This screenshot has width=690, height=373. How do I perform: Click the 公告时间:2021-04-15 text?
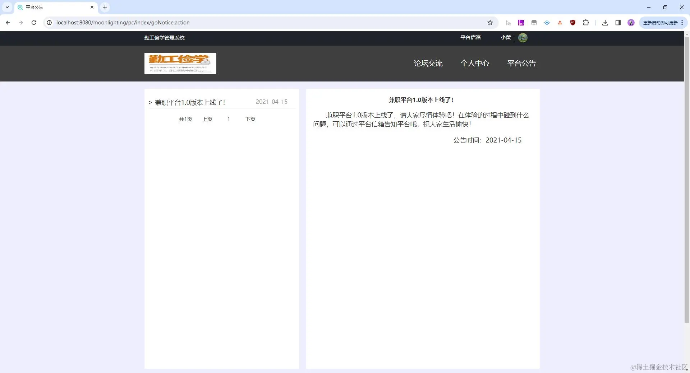[487, 140]
